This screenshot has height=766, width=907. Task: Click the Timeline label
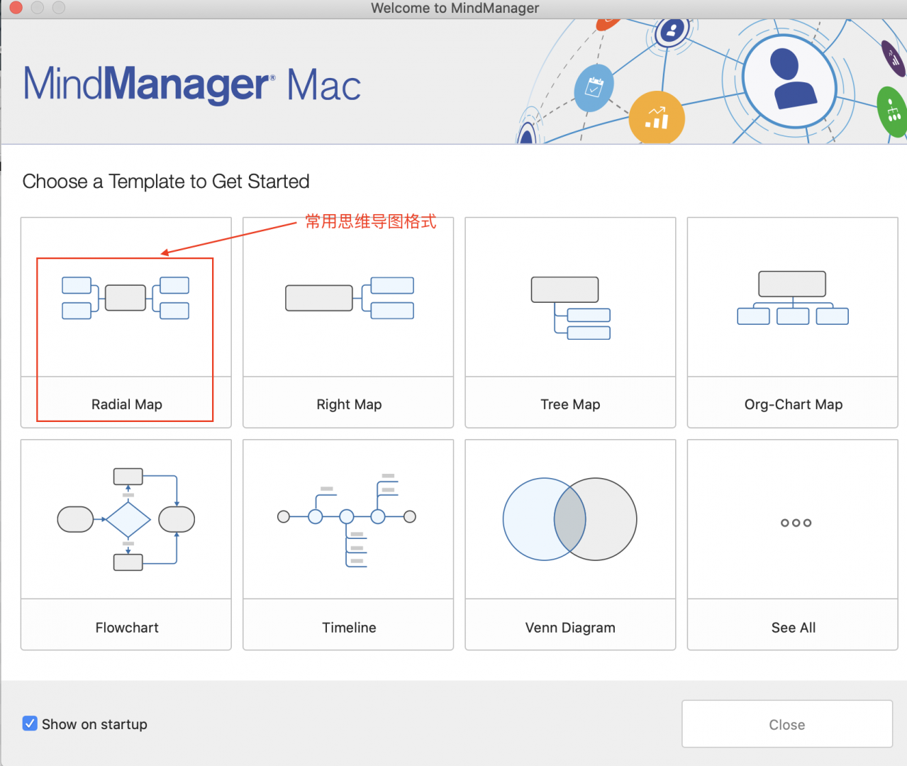tap(349, 628)
